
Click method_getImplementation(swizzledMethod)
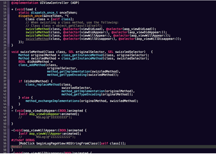83,72
